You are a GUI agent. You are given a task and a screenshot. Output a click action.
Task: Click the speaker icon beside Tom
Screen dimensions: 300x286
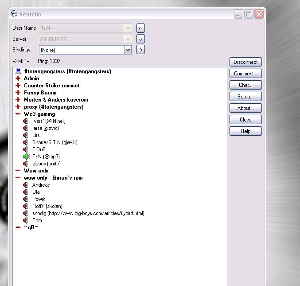tap(25, 220)
